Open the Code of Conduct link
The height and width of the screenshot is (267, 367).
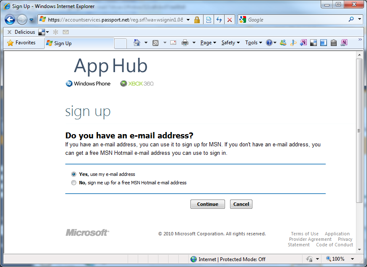(x=335, y=245)
